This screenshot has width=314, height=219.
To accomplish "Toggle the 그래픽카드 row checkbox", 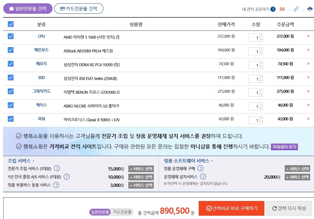I will pyautogui.click(x=11, y=91).
